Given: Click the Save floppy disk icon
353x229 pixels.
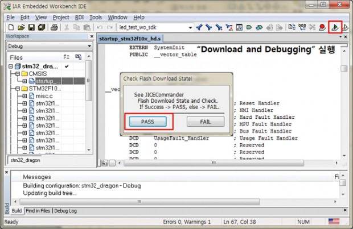Looking at the screenshot, I should 31,27.
